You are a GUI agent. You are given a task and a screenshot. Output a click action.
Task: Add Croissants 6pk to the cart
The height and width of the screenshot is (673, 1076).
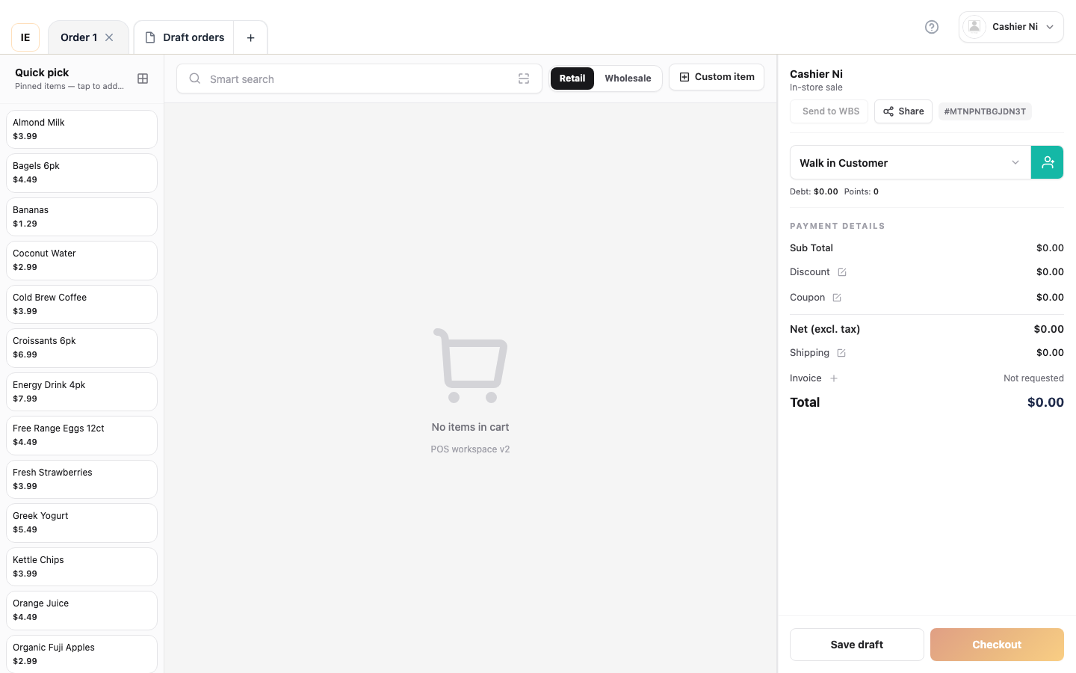[x=81, y=348]
